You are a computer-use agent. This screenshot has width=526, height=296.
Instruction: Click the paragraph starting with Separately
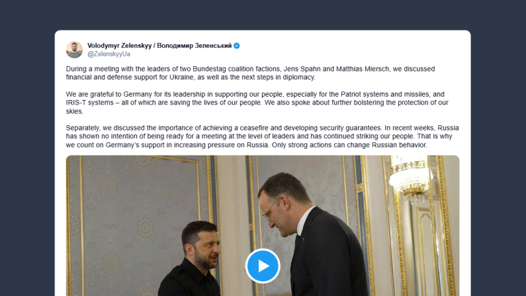[262, 136]
